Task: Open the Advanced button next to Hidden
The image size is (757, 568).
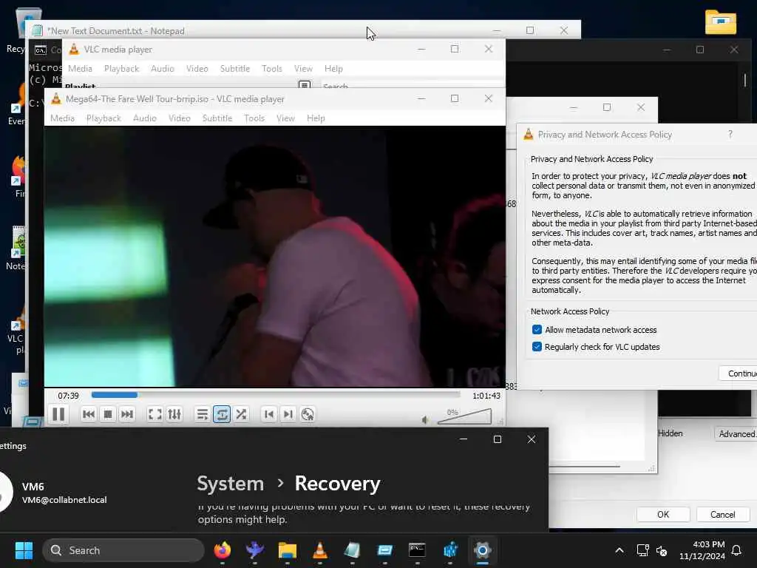Action: click(736, 433)
